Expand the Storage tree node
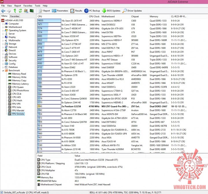Viewport: 208px width, 194px height. pos(3,44)
